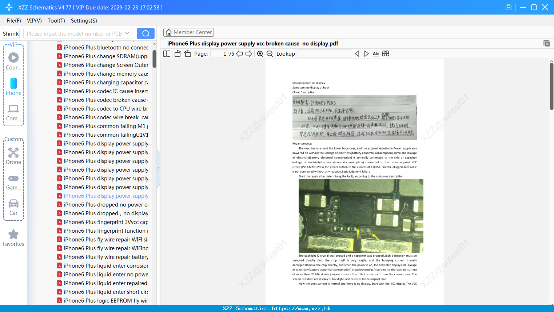Image resolution: width=554 pixels, height=312 pixels.
Task: Open the Courses sidebar icon
Action: (x=13, y=61)
